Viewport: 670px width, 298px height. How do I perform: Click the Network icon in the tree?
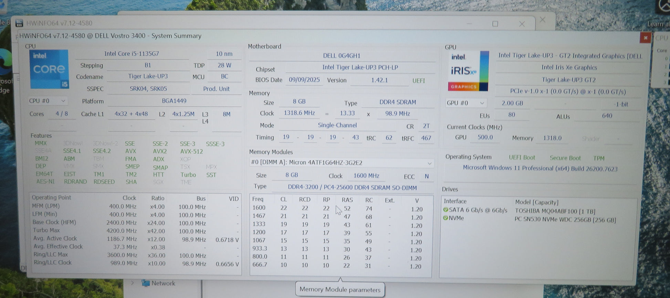[146, 283]
